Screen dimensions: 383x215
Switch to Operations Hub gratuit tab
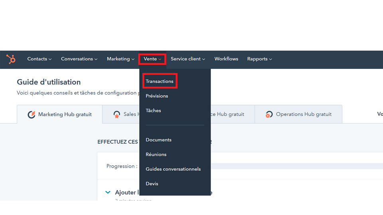point(298,114)
